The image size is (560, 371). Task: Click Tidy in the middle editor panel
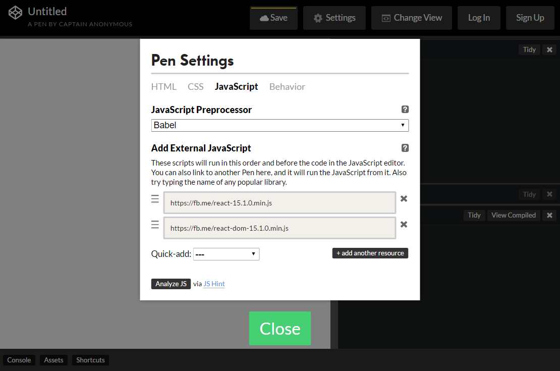529,194
